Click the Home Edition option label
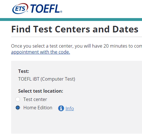 point(38,108)
